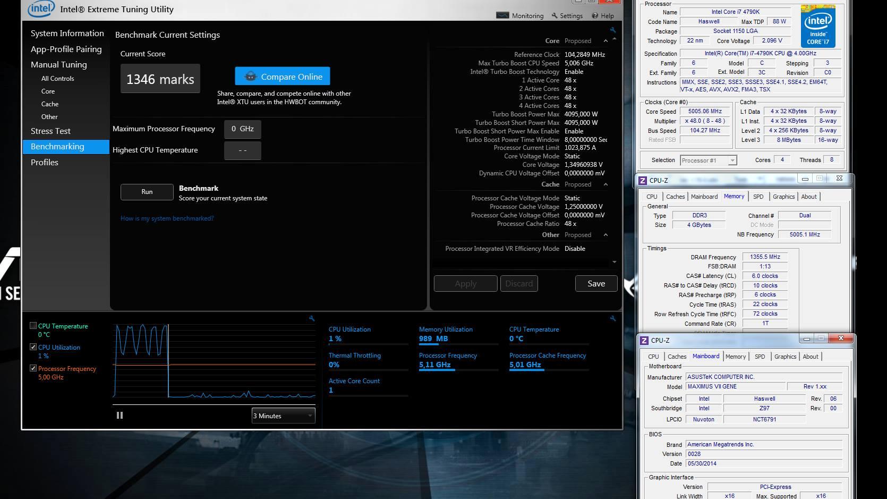Click robot icon on Compare Online button
This screenshot has height=499, width=887.
(250, 77)
